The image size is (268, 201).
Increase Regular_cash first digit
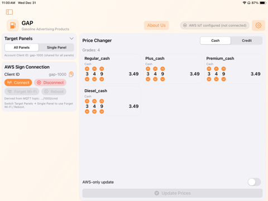[x=87, y=69]
